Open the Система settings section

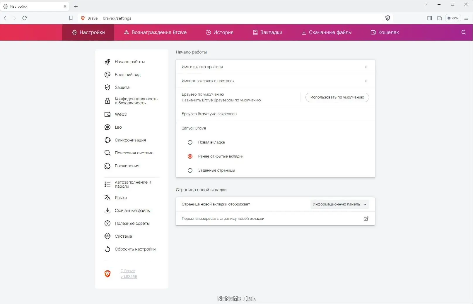(123, 236)
